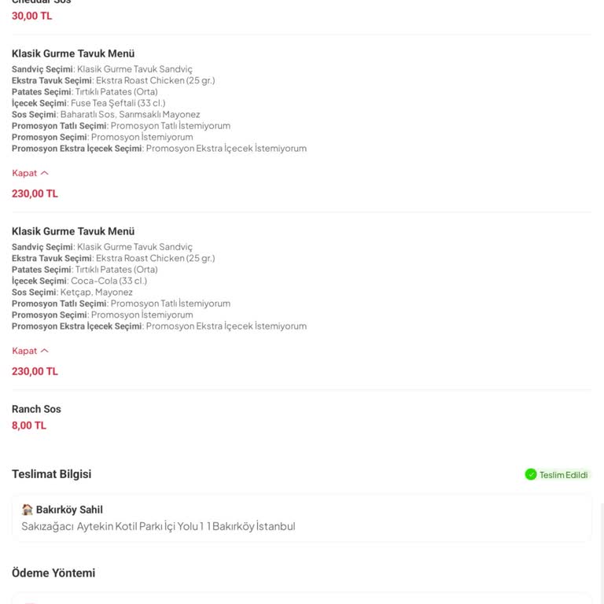604x604 pixels.
Task: Click the house icon beside Bakırköy Sahil
Action: [x=28, y=510]
